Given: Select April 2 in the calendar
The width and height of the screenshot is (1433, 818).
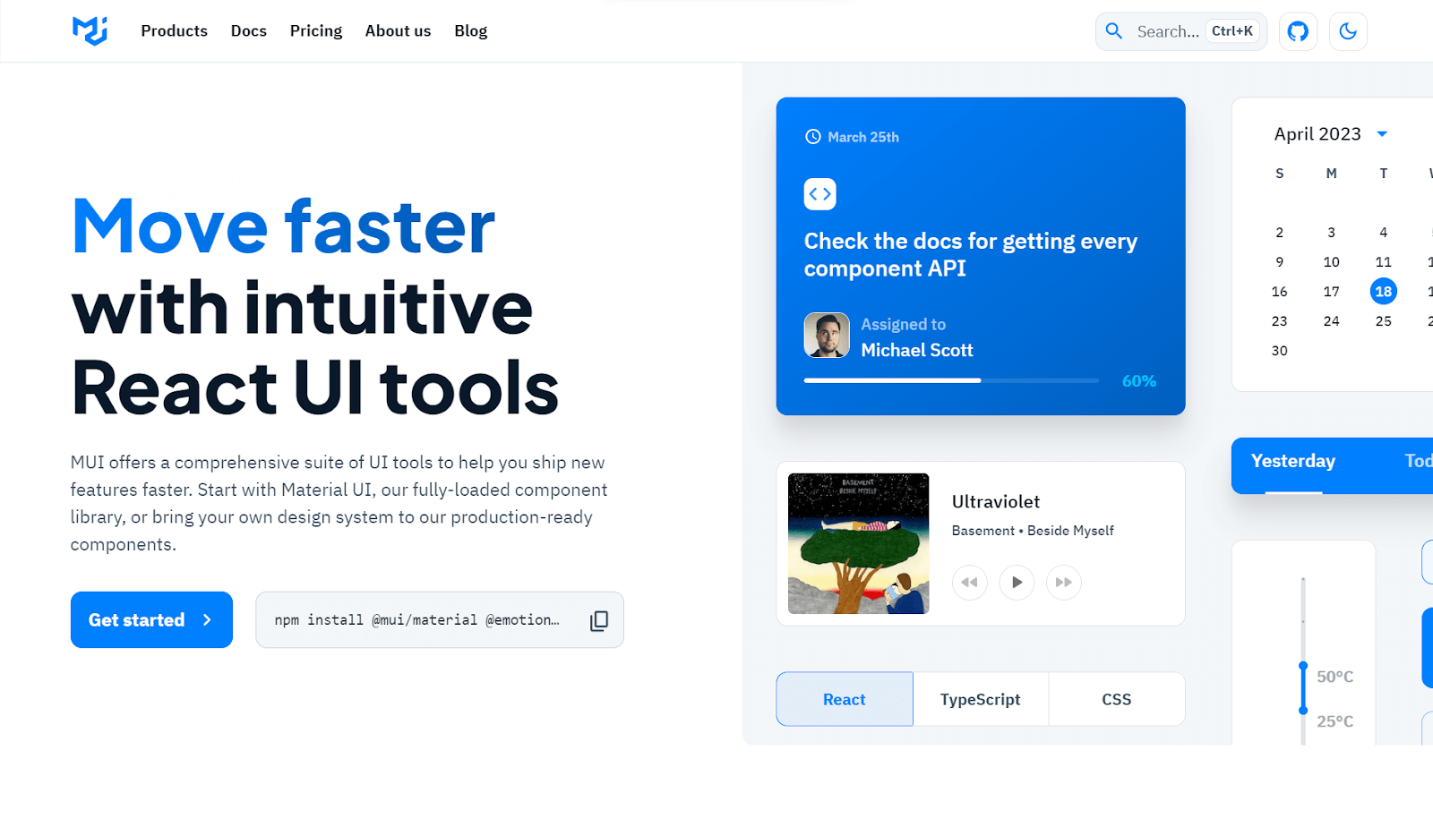Looking at the screenshot, I should point(1280,233).
